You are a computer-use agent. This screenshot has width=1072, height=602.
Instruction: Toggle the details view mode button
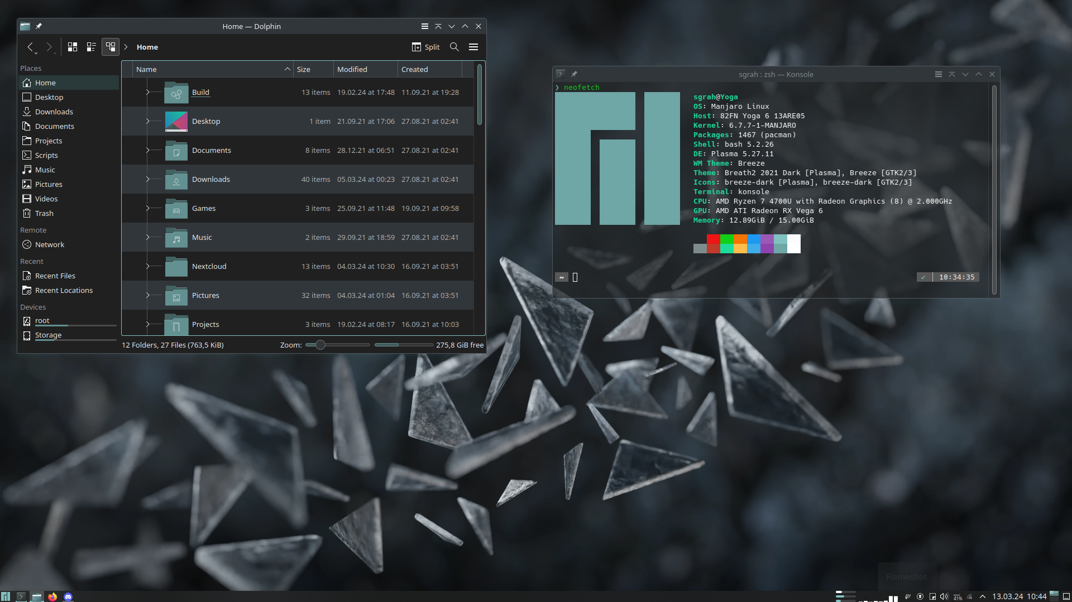point(111,47)
